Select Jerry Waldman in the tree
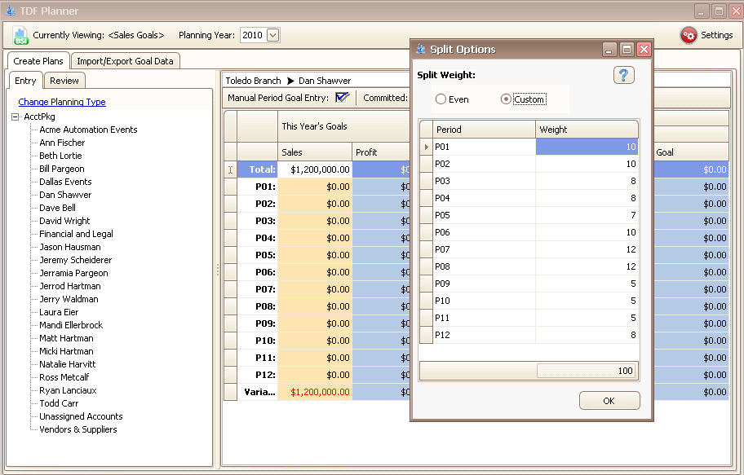This screenshot has height=475, width=744. click(x=69, y=299)
